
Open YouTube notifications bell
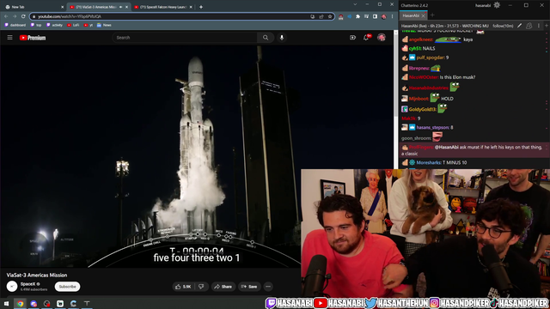tap(366, 38)
